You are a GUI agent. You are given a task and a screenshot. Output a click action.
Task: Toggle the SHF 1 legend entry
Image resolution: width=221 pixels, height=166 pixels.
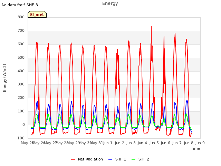(x=117, y=159)
